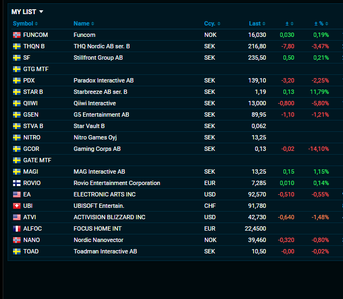343x299 pixels.
Task: Open Toadman Interactive AB name
Action: pos(105,251)
